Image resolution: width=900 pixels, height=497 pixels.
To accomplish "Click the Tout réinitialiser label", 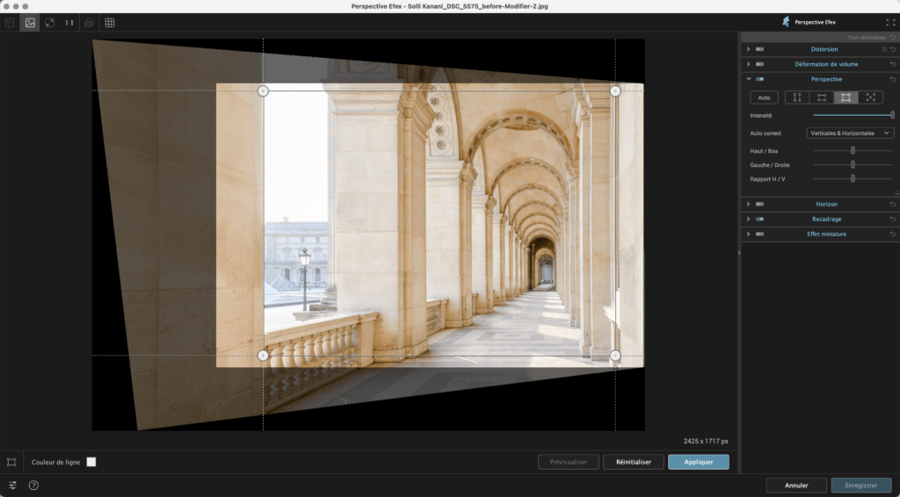I will 867,37.
